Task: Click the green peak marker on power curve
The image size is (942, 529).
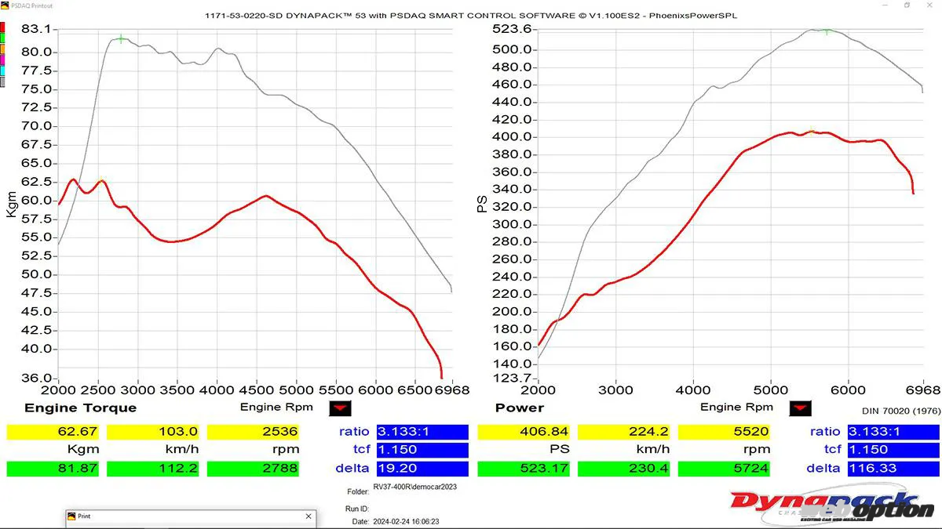Action: pyautogui.click(x=827, y=31)
